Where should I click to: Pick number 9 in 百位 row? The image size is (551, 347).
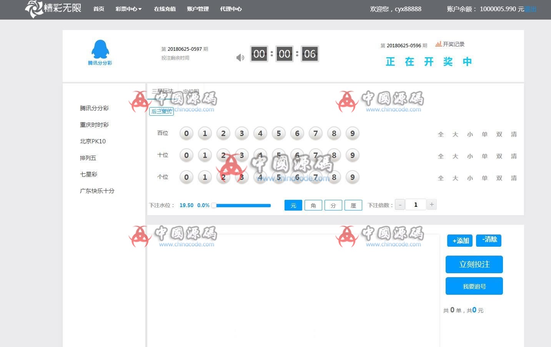353,133
